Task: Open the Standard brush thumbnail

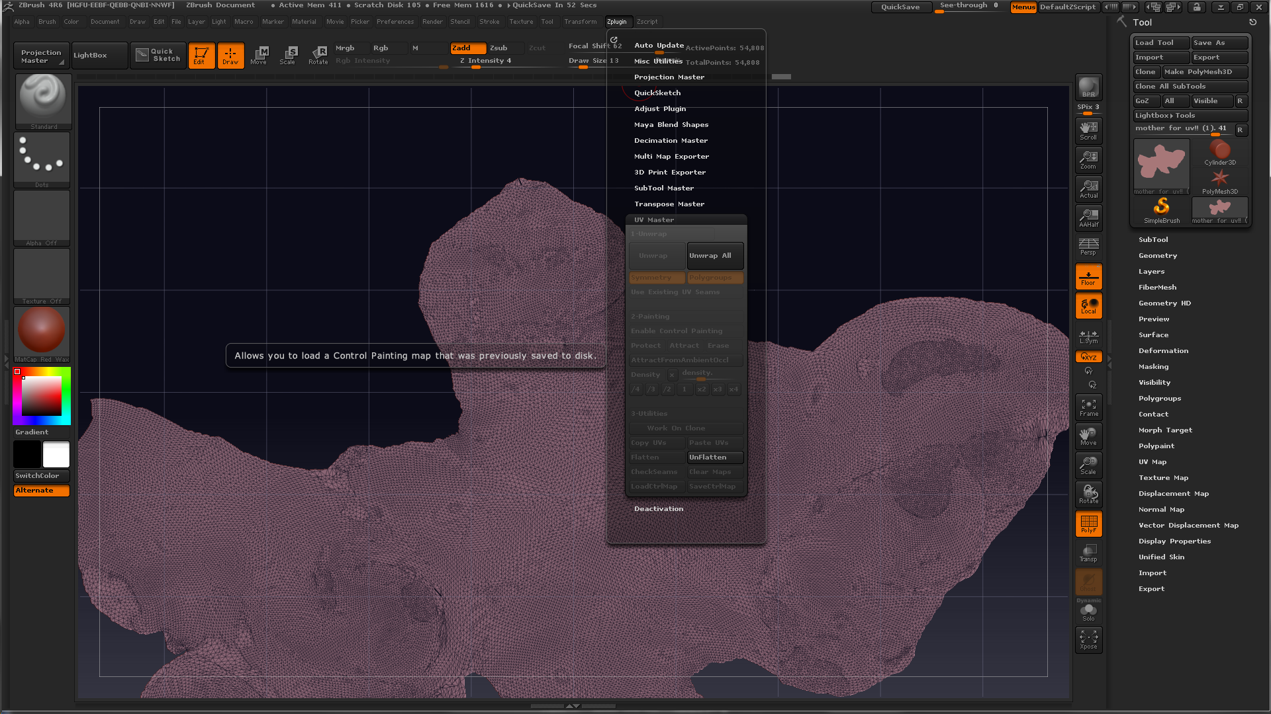Action: pyautogui.click(x=43, y=101)
